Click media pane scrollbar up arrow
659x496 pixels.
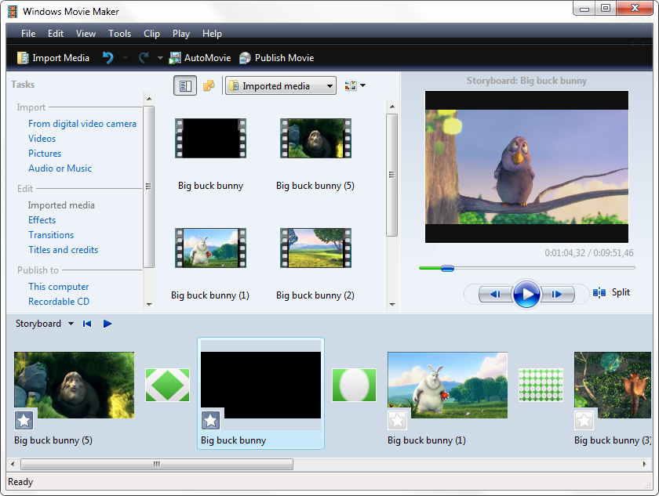(x=392, y=107)
